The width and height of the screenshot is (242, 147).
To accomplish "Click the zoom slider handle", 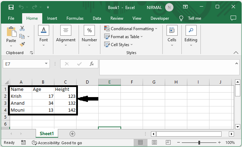I will point(199,142).
